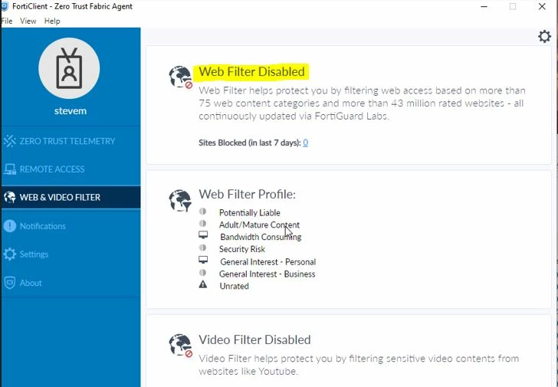
Task: Click the monitor icon beside General Interest - Personal
Action: coord(203,260)
